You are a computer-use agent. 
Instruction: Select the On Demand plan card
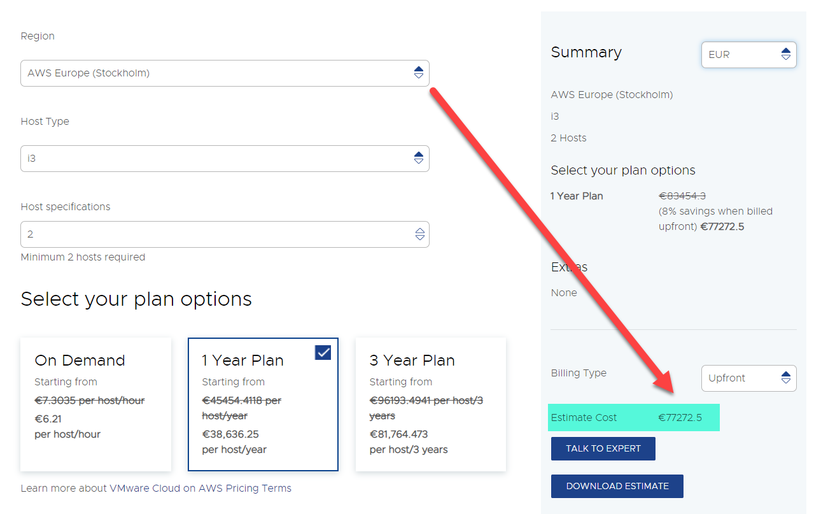coord(95,404)
